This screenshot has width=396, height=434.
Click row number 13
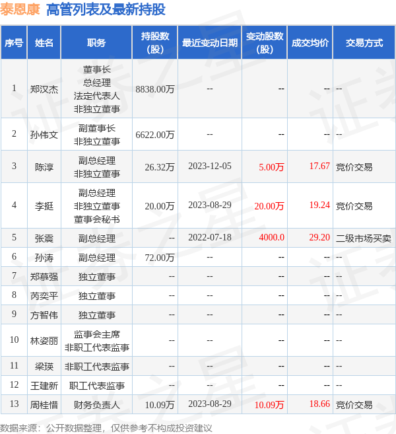click(14, 404)
